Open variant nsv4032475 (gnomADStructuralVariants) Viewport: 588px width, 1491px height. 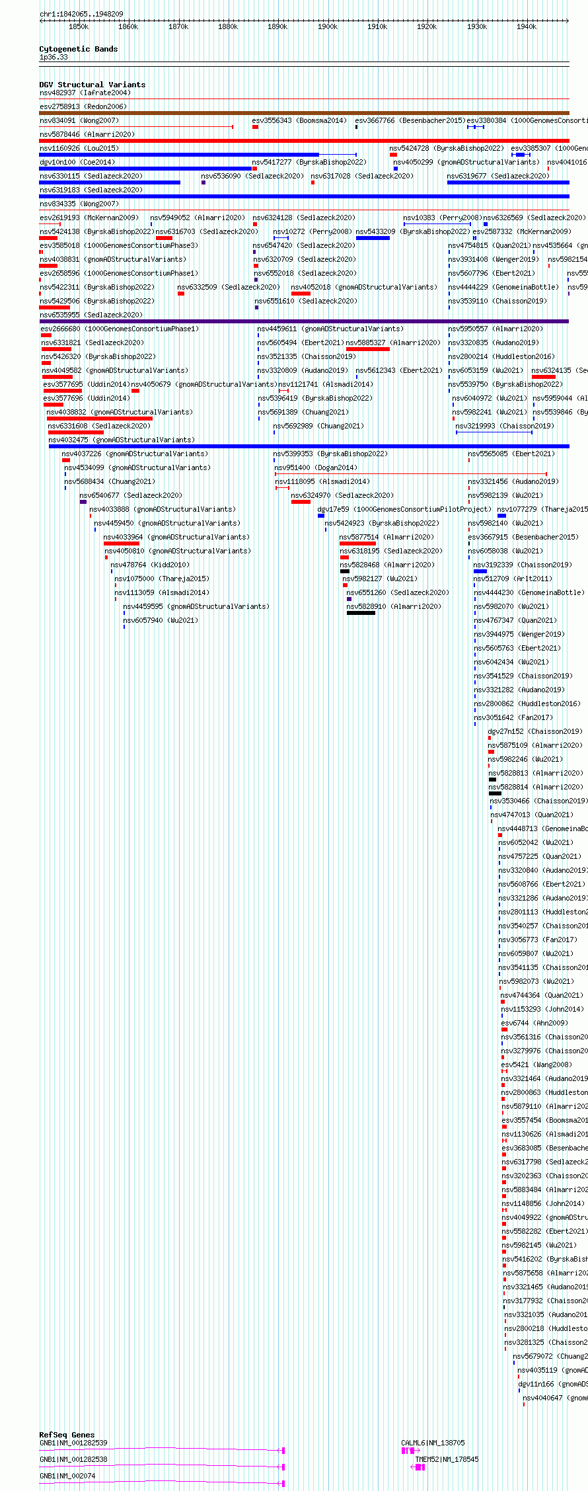[x=122, y=440]
